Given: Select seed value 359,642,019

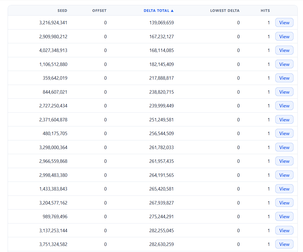Looking at the screenshot, I should (x=55, y=78).
